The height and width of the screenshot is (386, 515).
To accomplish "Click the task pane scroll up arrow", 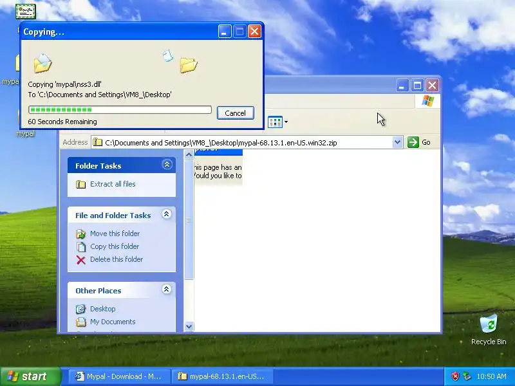I will point(189,154).
